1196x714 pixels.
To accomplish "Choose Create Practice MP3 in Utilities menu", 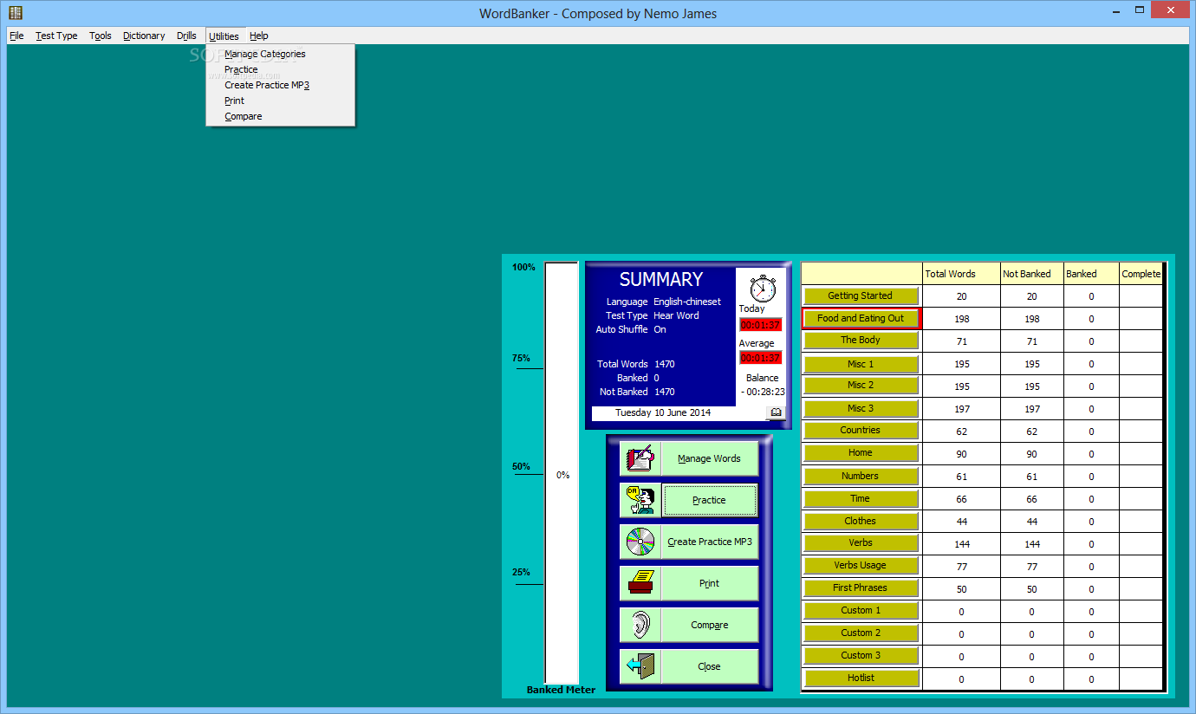I will click(280, 85).
